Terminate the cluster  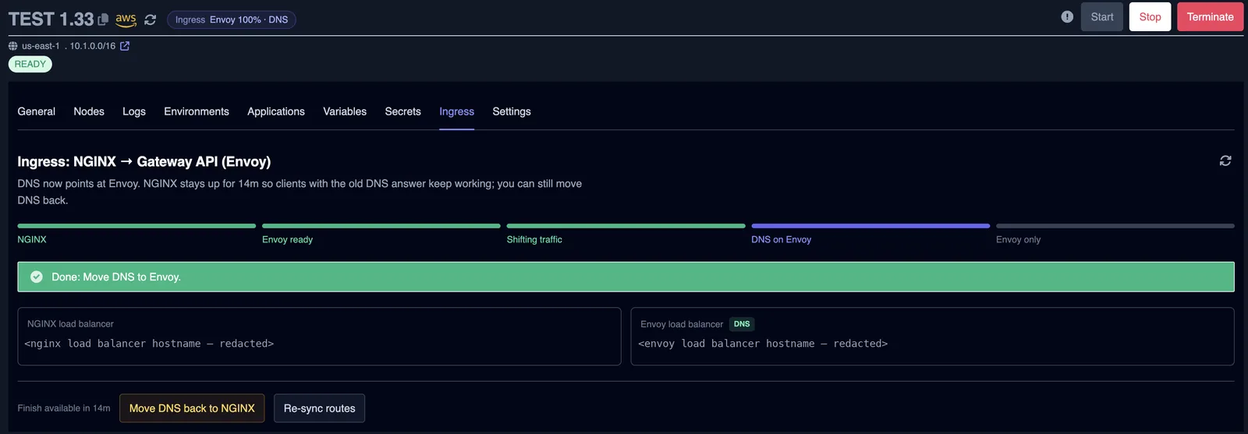coord(1210,17)
